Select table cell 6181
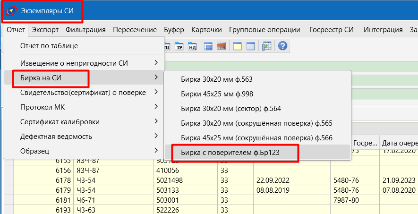Screen dimensions: 418x214 43,200
